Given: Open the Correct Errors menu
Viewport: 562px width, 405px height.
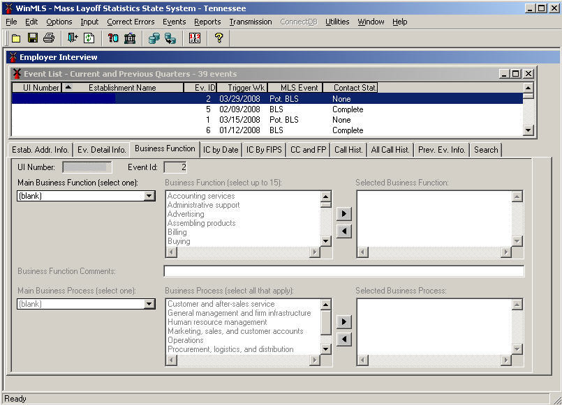Looking at the screenshot, I should [x=131, y=22].
